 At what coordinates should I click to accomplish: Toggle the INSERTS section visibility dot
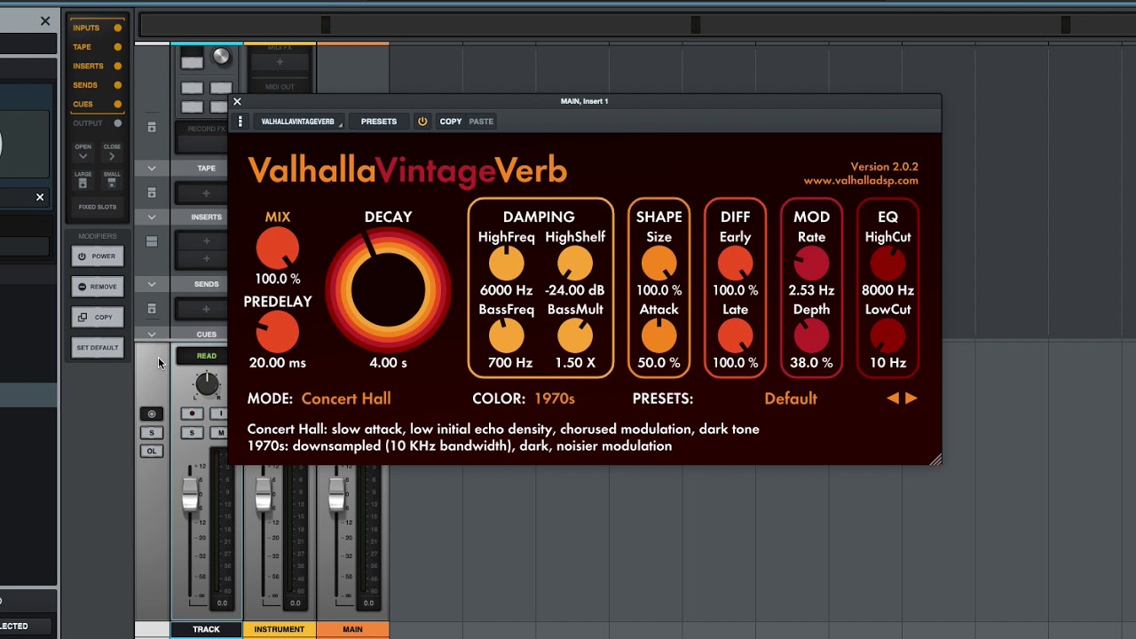click(x=118, y=66)
